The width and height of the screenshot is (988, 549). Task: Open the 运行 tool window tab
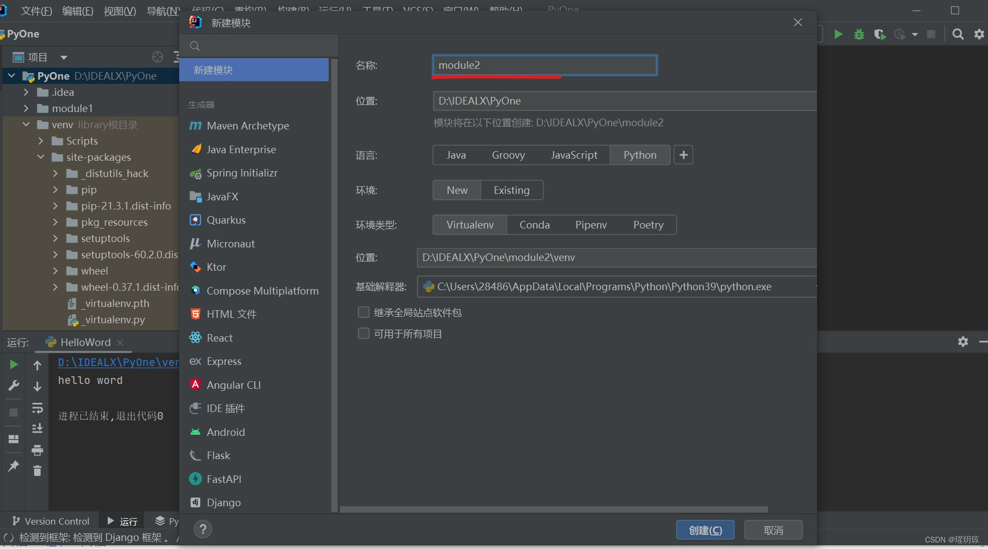coord(122,521)
